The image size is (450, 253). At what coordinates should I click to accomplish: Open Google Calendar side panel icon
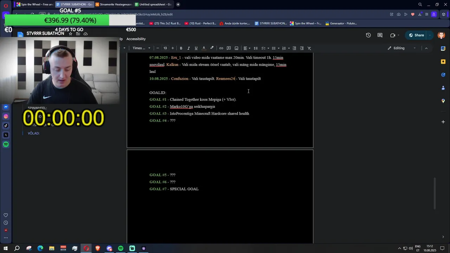click(443, 48)
